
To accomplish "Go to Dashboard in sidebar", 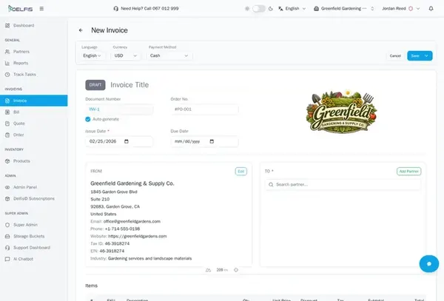I will [34, 25].
